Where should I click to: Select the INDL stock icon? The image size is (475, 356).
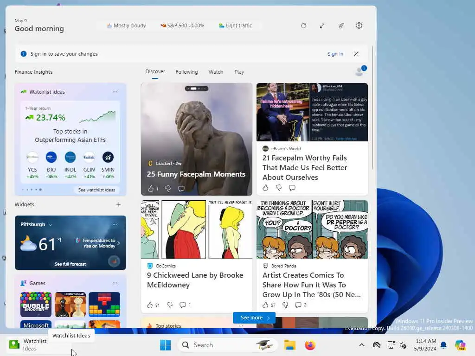(71, 157)
